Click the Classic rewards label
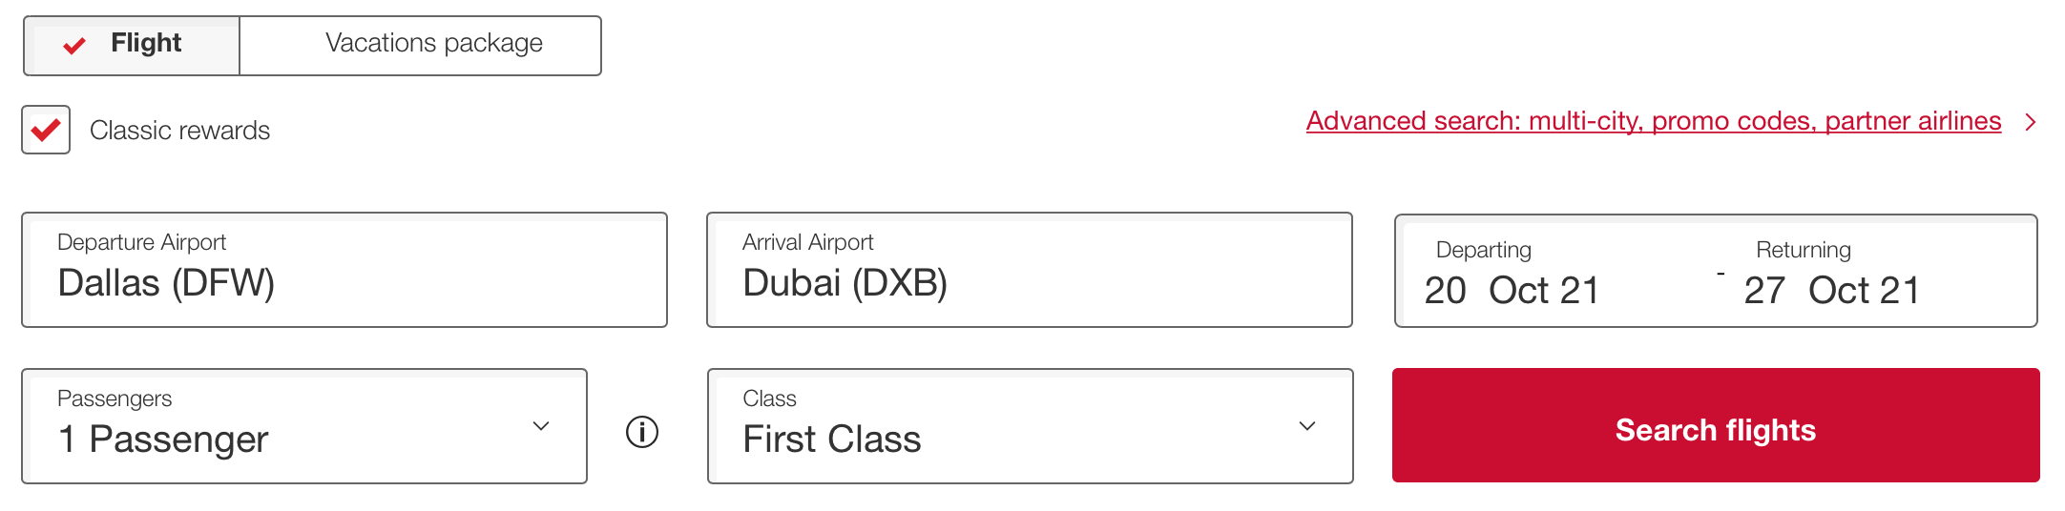Image resolution: width=2065 pixels, height=511 pixels. (x=179, y=131)
